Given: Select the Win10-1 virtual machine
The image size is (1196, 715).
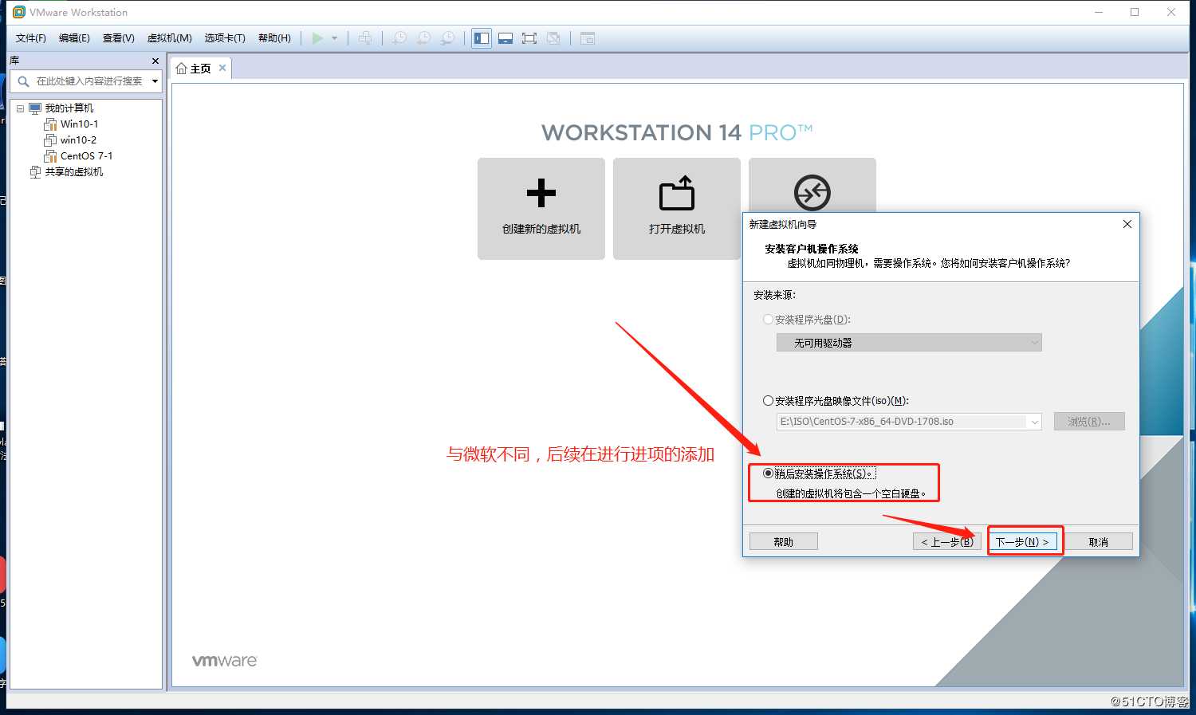Looking at the screenshot, I should [79, 124].
